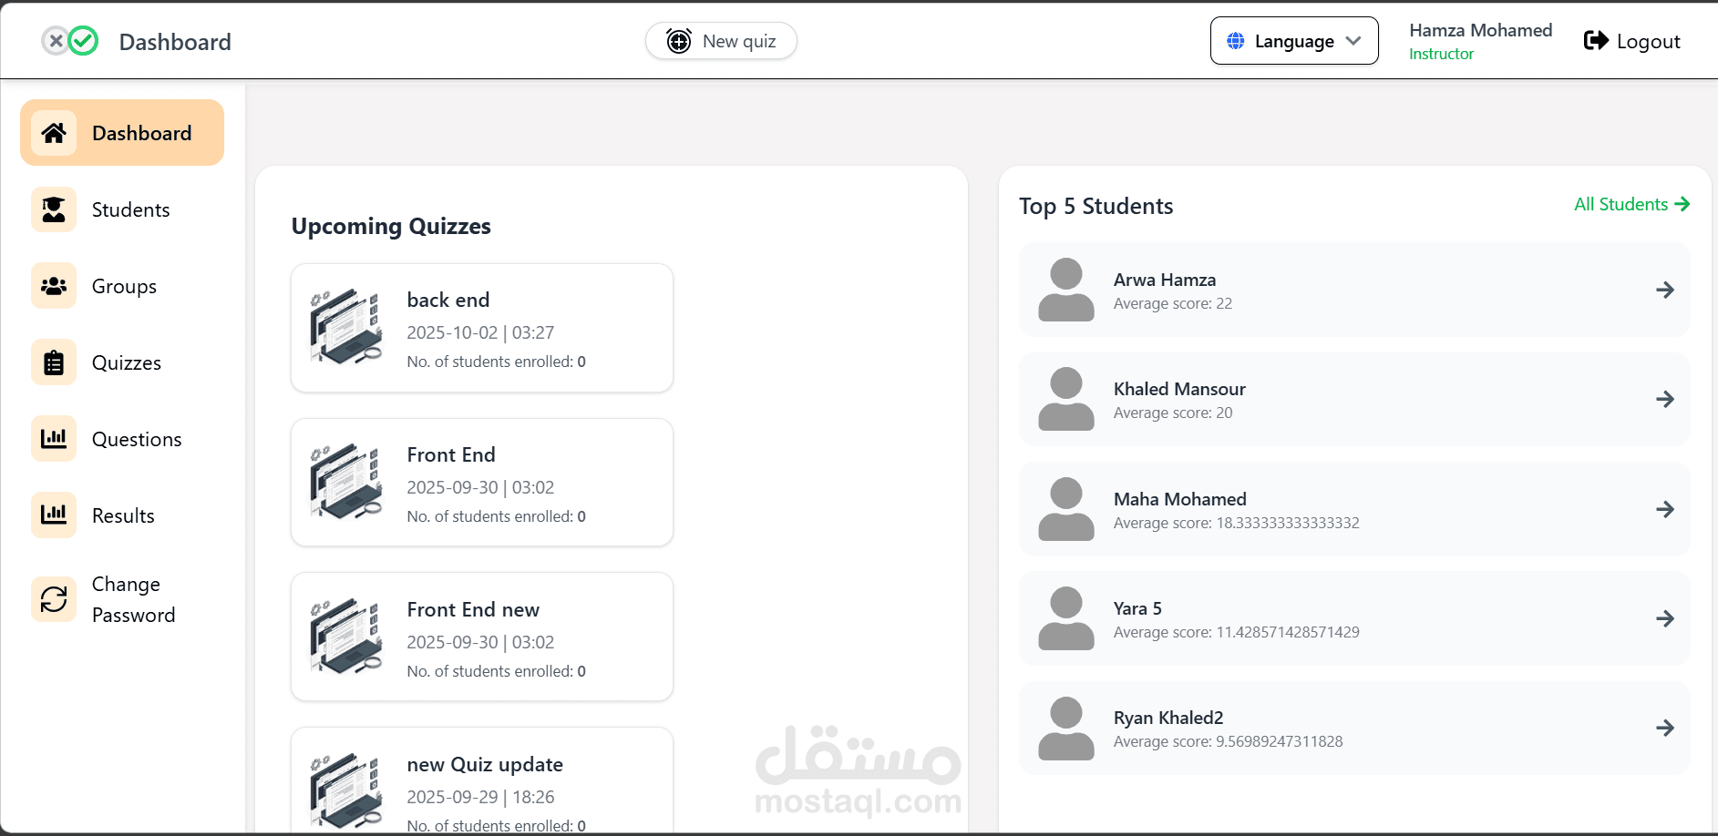
Task: Click the New quiz button label
Action: click(739, 41)
